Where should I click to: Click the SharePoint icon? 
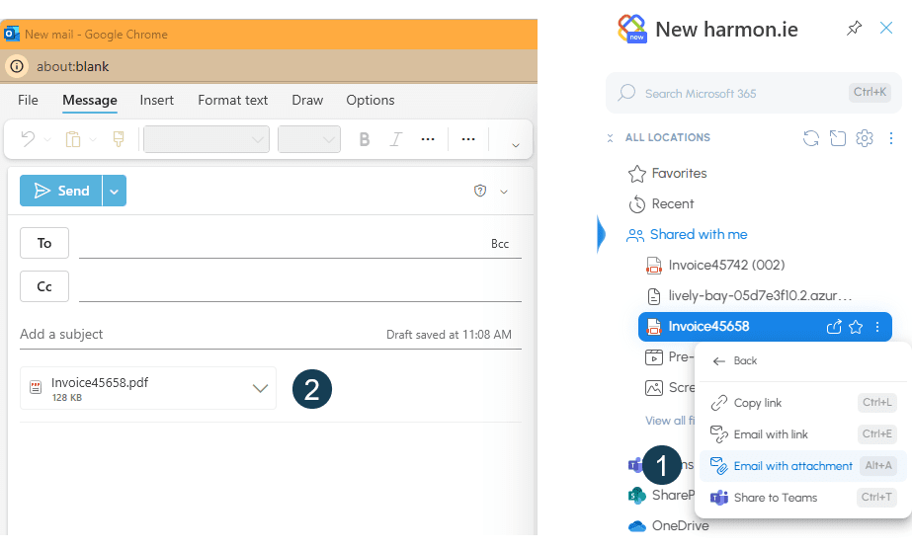[637, 495]
